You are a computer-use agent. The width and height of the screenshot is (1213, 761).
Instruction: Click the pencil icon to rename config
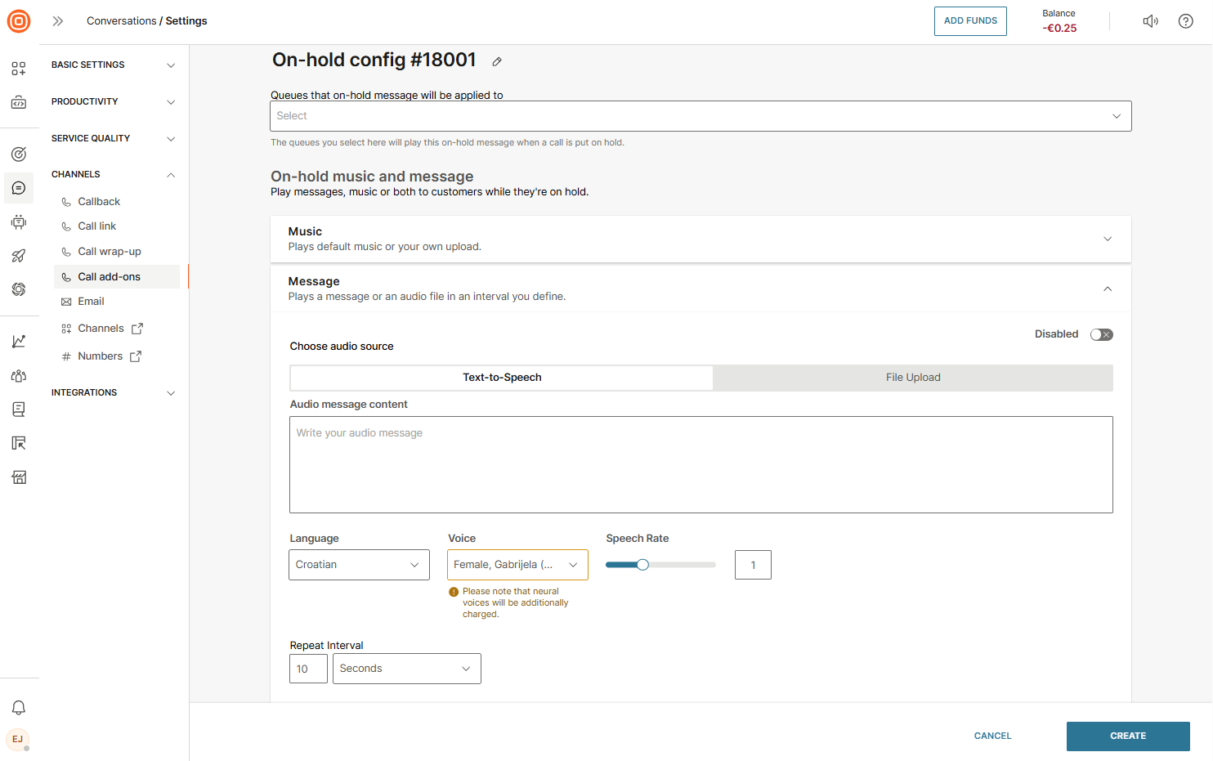pos(497,61)
